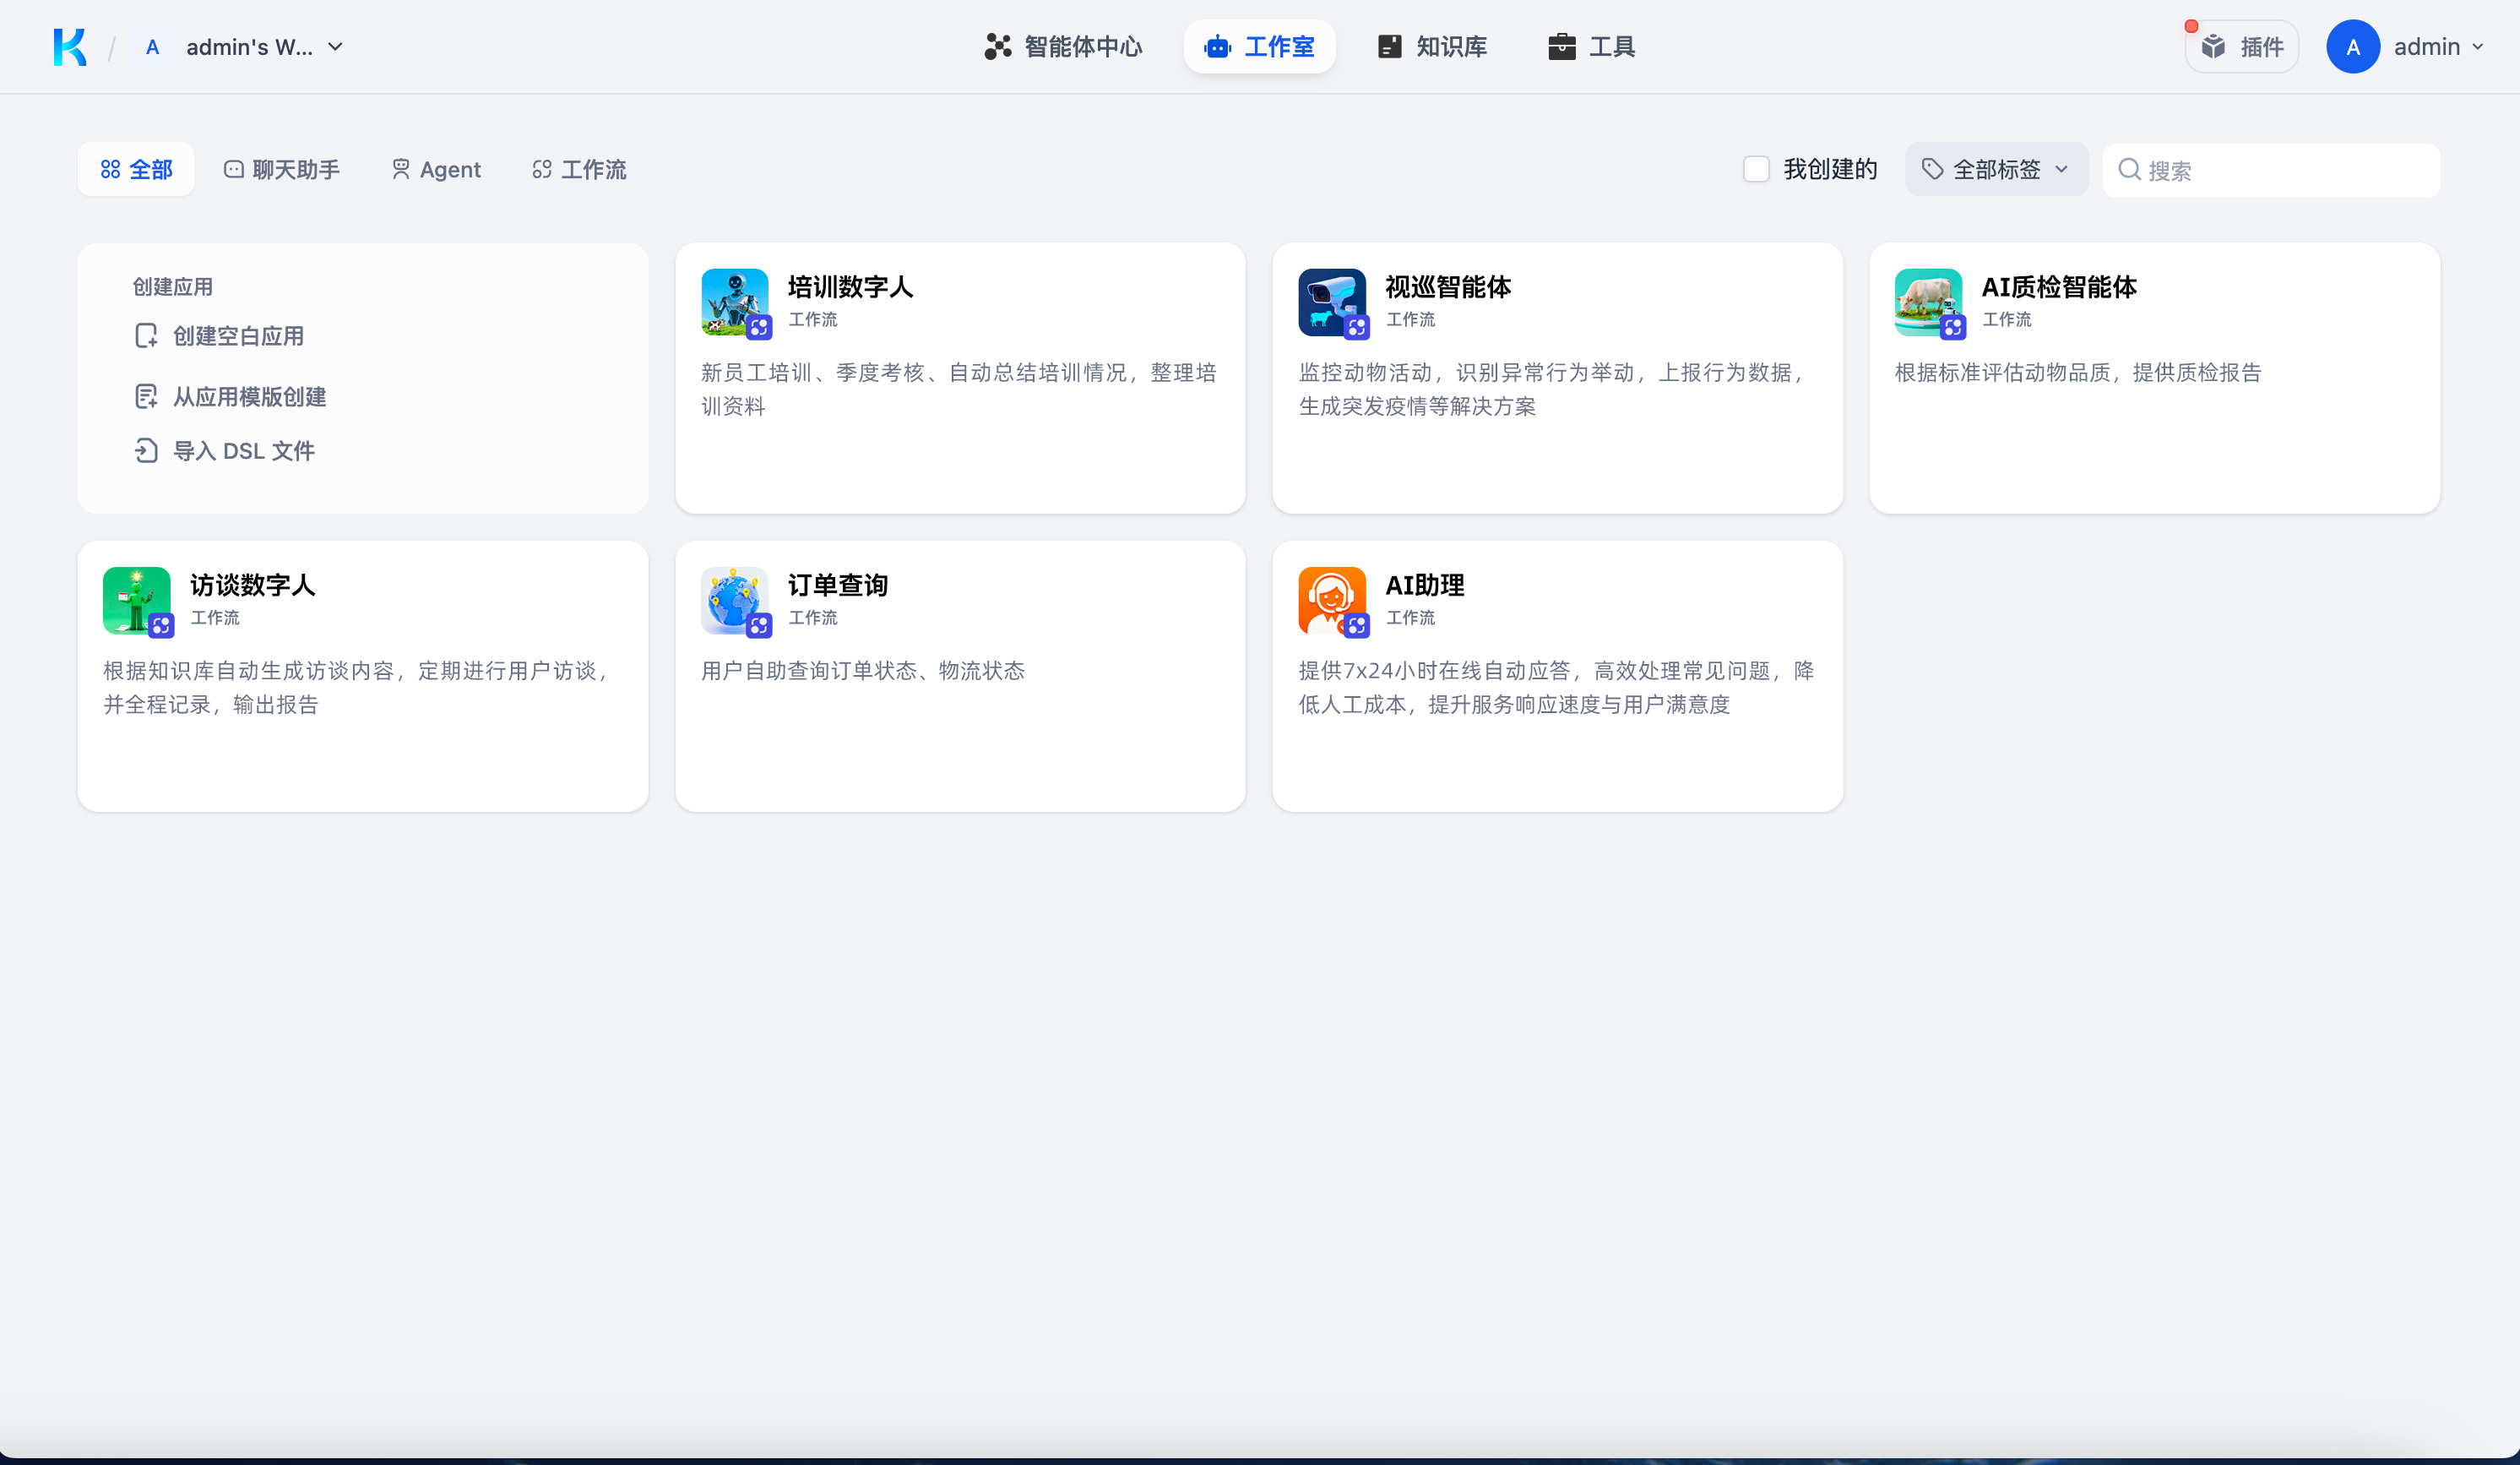Click the 订单查询 globe app icon
2520x1465 pixels.
tap(734, 599)
